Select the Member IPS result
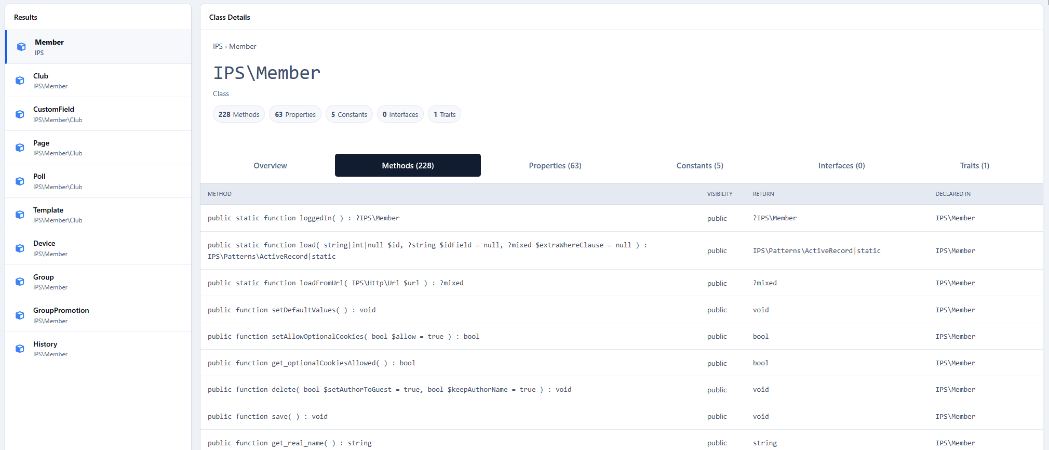The image size is (1049, 450). tap(98, 47)
